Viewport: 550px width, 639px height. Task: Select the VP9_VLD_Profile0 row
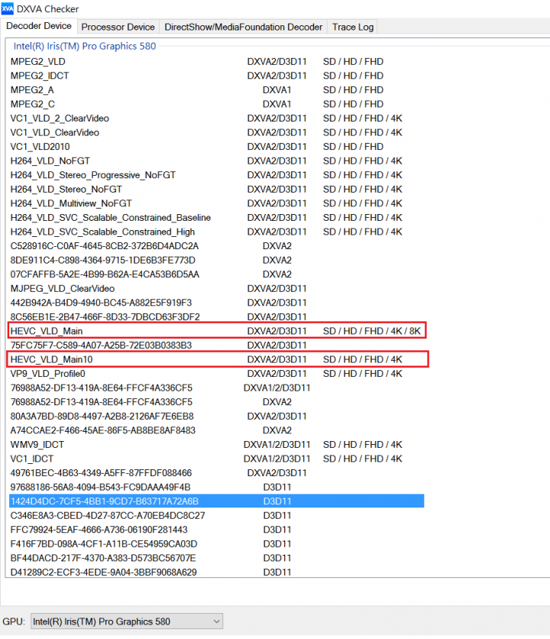(217, 374)
